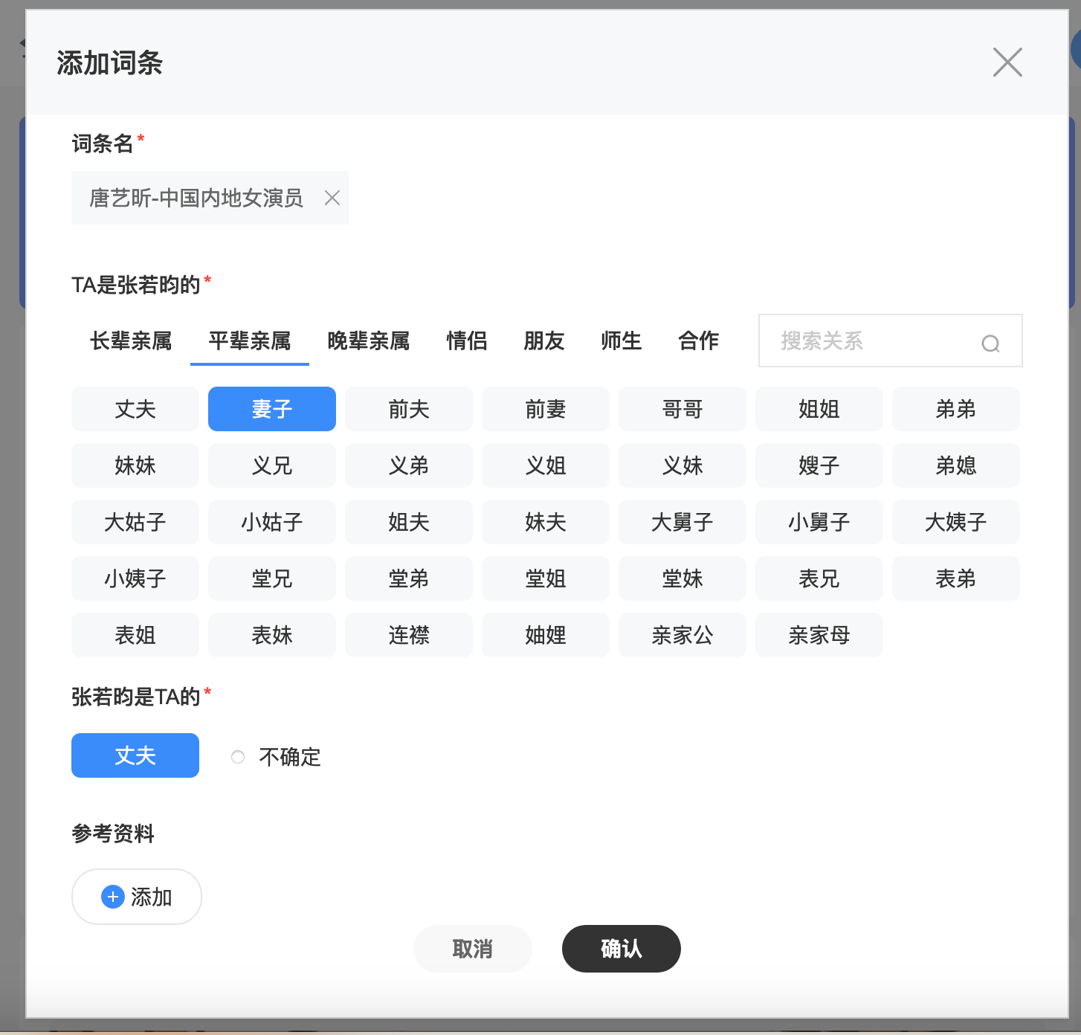
Task: Pick 嫂子 from the relation grid
Action: [819, 465]
